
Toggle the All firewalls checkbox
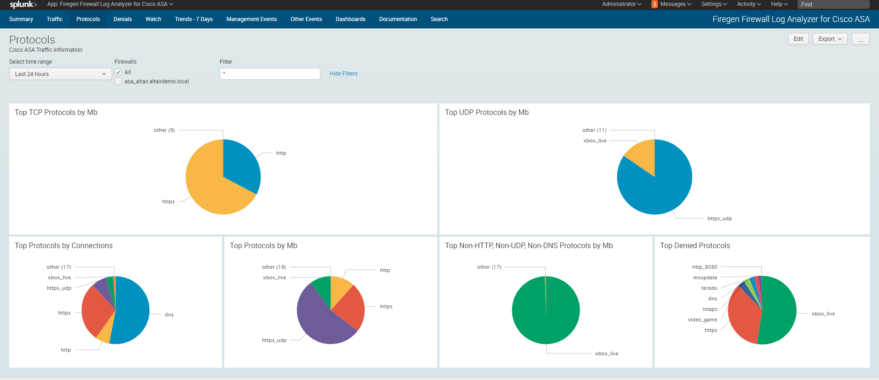118,72
